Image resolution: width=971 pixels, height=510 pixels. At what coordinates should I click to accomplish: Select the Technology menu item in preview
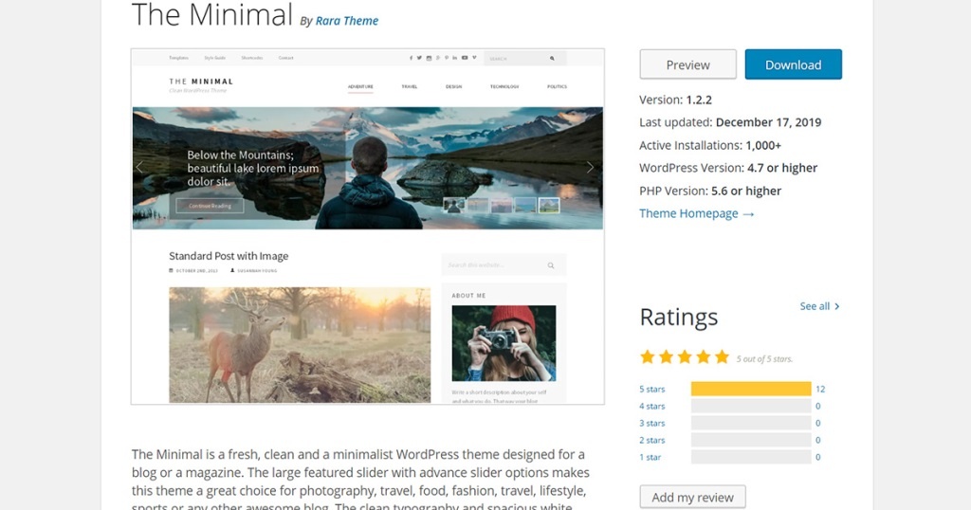point(504,86)
